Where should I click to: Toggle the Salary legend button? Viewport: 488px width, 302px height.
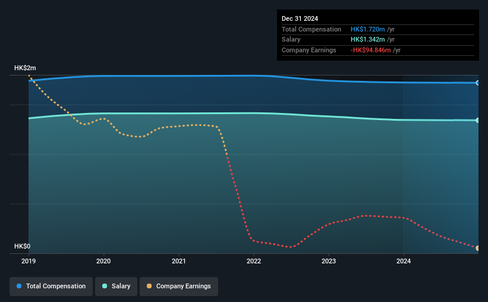tap(116, 286)
